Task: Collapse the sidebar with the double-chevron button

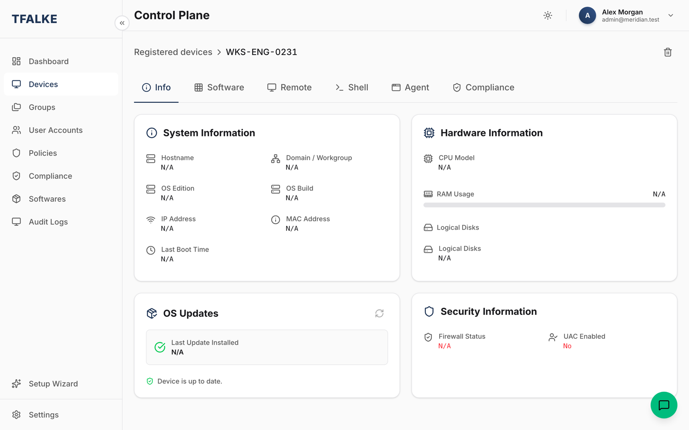Action: (x=122, y=23)
